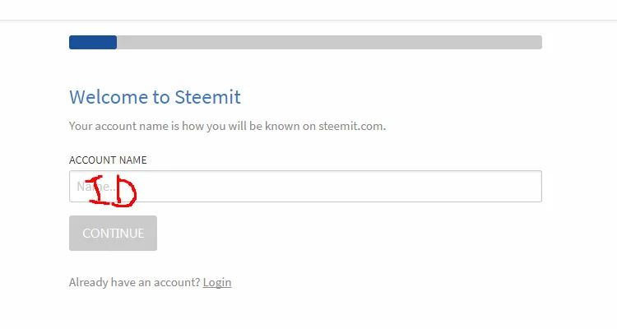Click the red handwritten "D" annotation
Viewport: 617px width, 329px height.
click(125, 192)
